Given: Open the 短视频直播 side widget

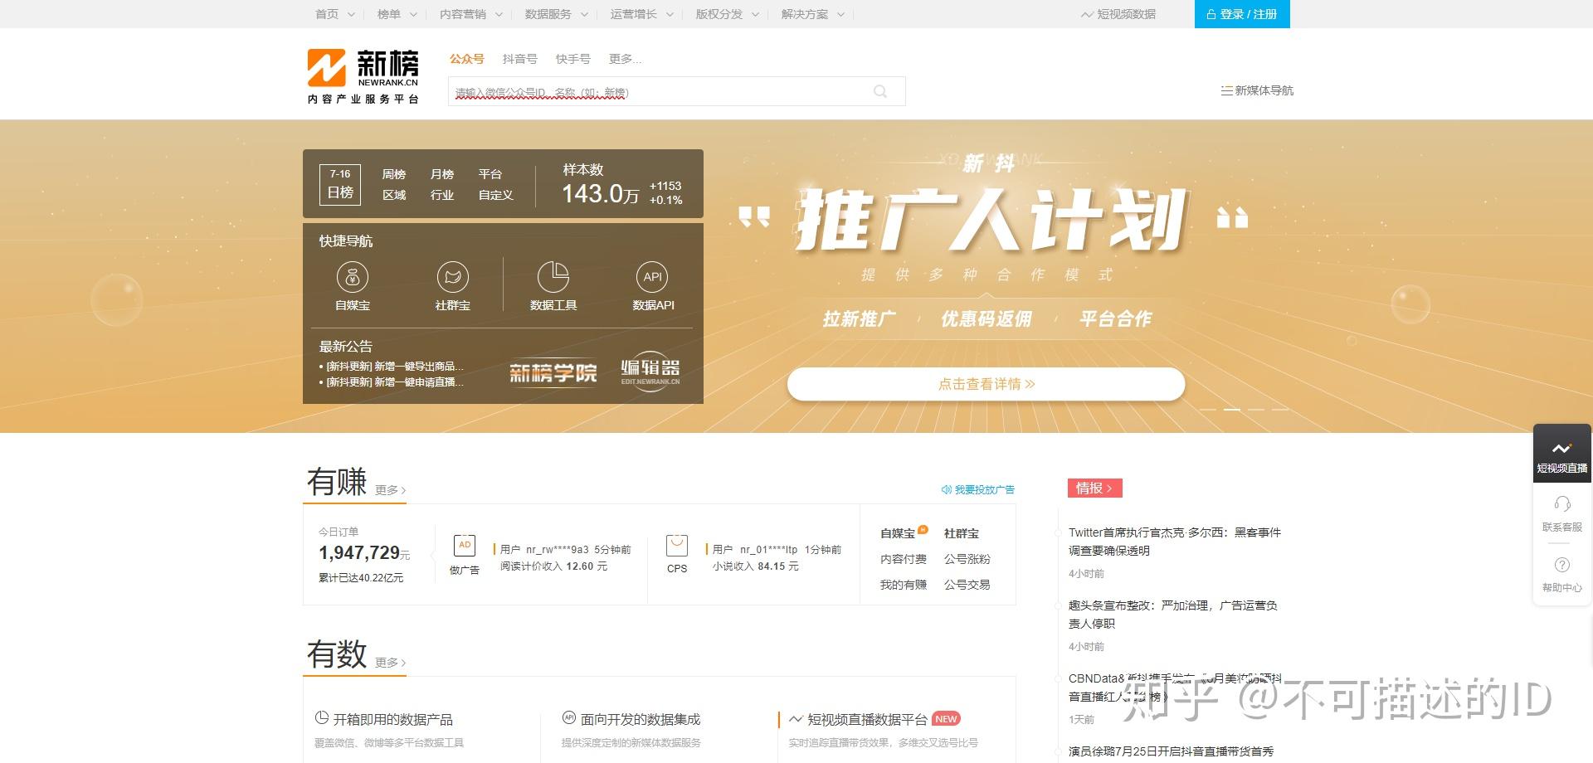Looking at the screenshot, I should 1561,453.
